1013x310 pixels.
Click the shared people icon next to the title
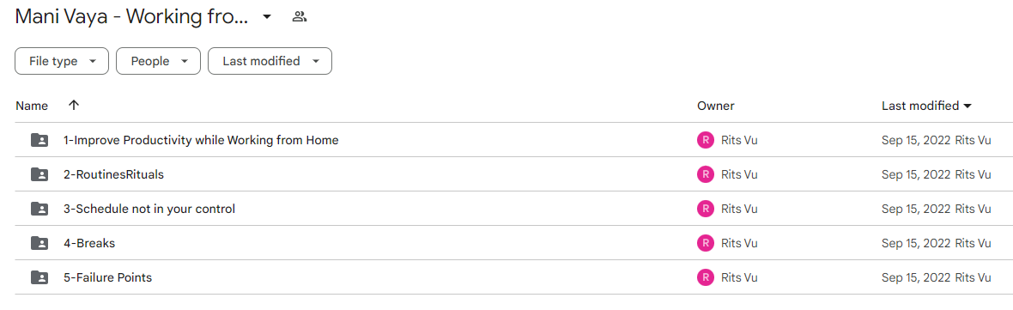click(x=299, y=17)
